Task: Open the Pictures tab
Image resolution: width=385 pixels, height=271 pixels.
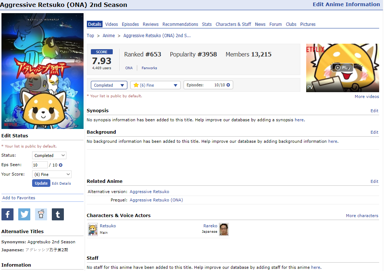Action: (308, 24)
